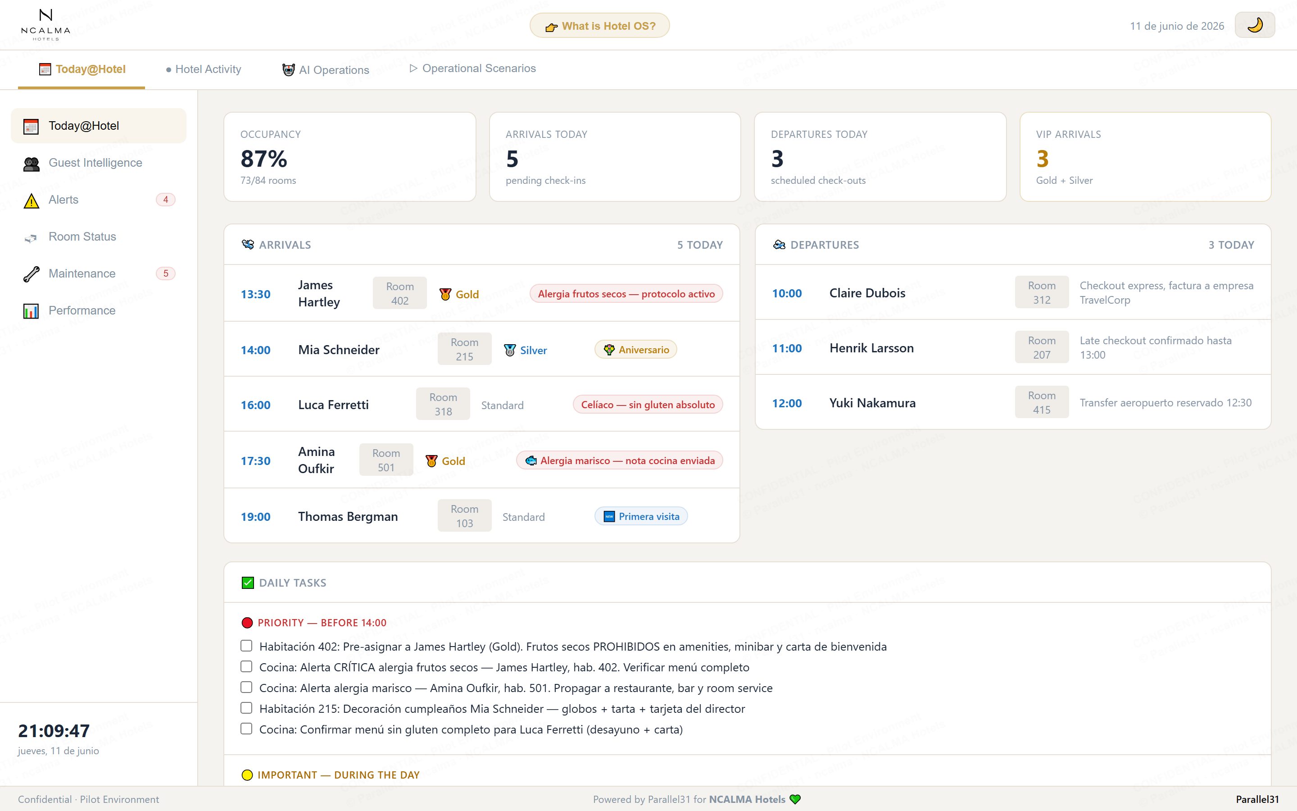Select Henrik Larsson's departure name
Screen dimensions: 1297x811
[871, 348]
